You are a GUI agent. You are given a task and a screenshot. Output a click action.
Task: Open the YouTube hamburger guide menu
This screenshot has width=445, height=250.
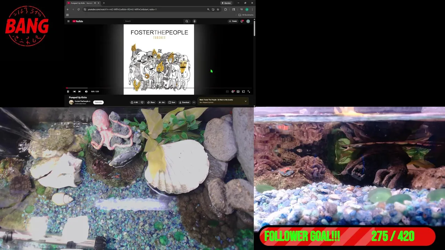[68, 21]
